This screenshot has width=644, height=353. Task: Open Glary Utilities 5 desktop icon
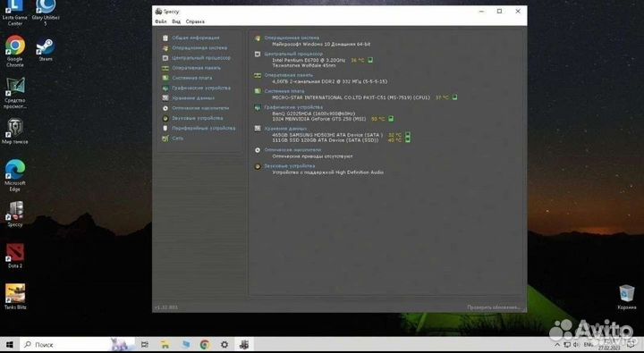46,13
